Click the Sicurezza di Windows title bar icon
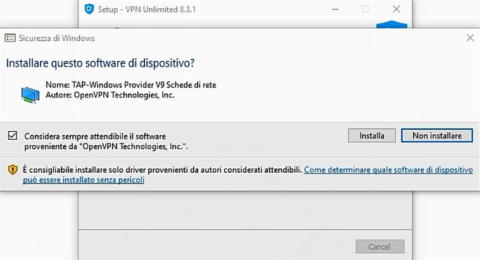Viewport: 480px width, 260px height. pos(10,38)
